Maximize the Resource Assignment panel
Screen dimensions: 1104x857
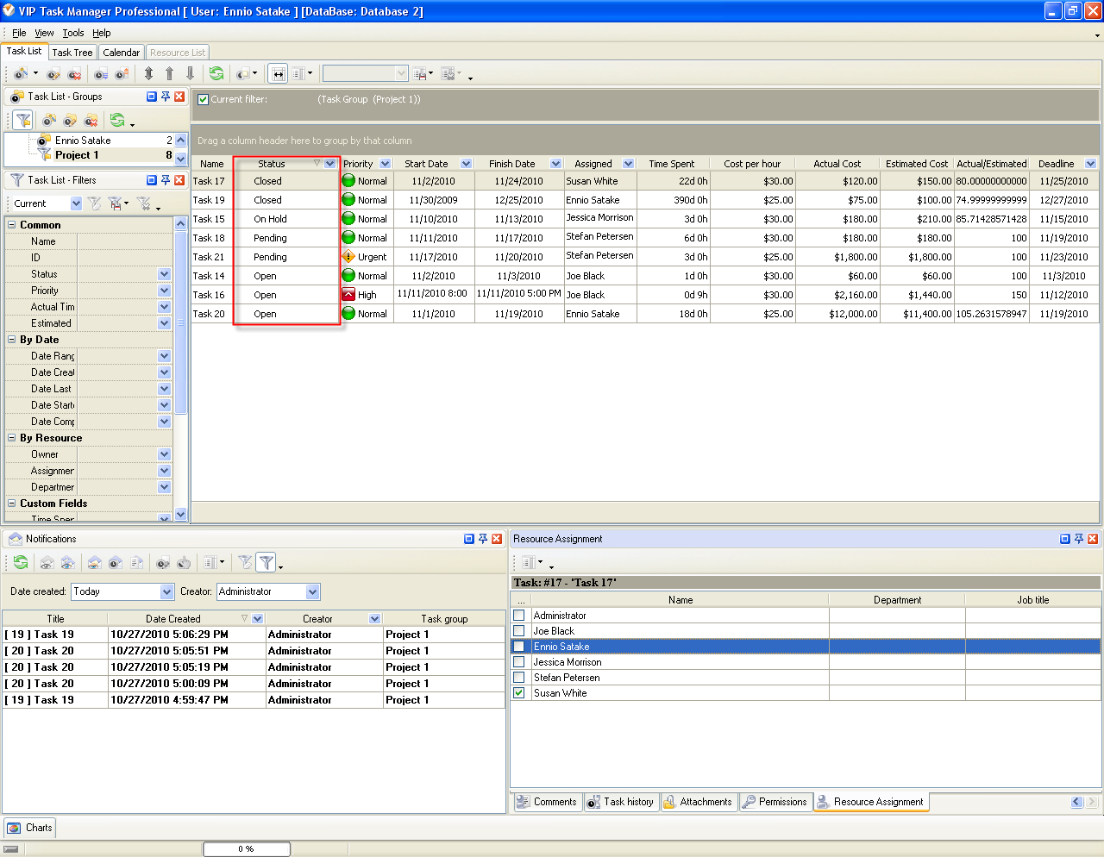coord(1065,539)
